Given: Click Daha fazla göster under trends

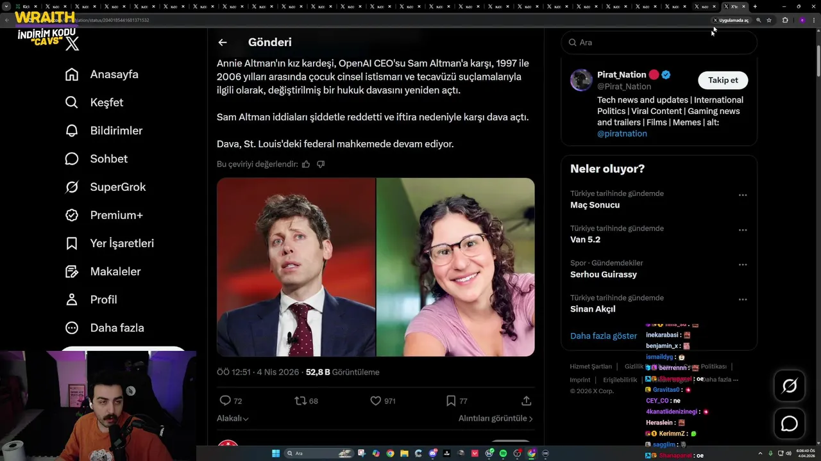Looking at the screenshot, I should coord(604,336).
